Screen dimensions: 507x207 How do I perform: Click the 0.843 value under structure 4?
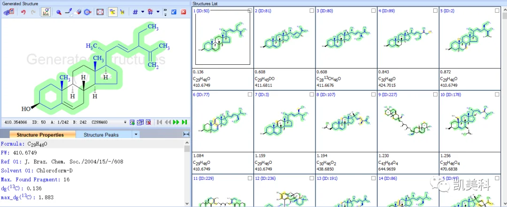[384, 72]
